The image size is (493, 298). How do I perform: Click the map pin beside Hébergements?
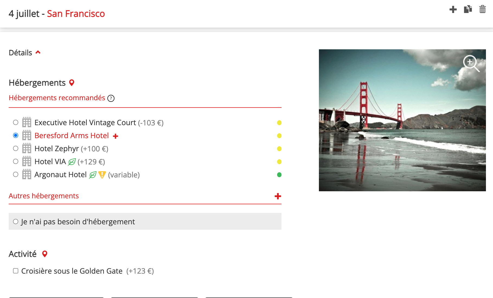pos(72,83)
